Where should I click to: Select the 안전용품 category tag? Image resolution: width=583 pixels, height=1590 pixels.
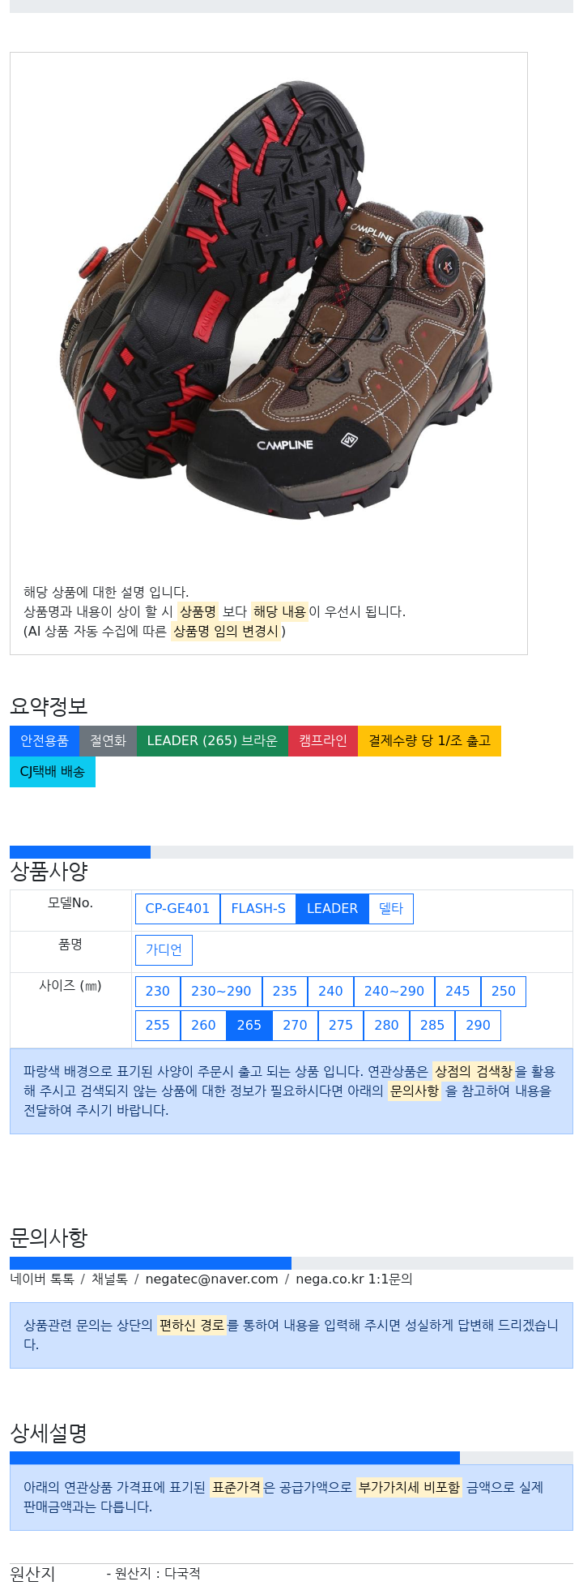[x=45, y=741]
